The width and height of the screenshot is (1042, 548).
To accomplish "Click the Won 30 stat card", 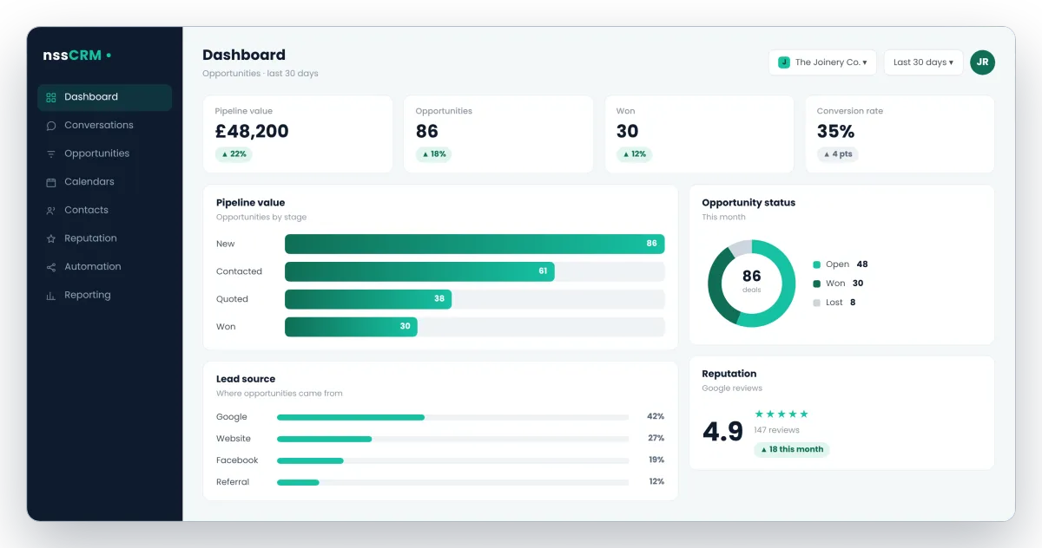I will click(x=699, y=134).
